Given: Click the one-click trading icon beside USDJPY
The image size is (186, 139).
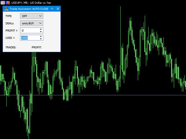Looking at the screenshot, I should (8, 3).
